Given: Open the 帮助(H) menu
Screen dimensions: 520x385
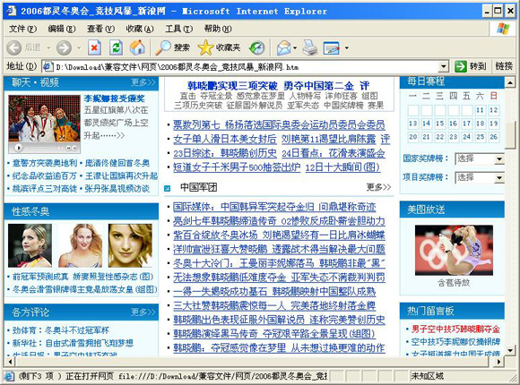Looking at the screenshot, I should coord(218,30).
